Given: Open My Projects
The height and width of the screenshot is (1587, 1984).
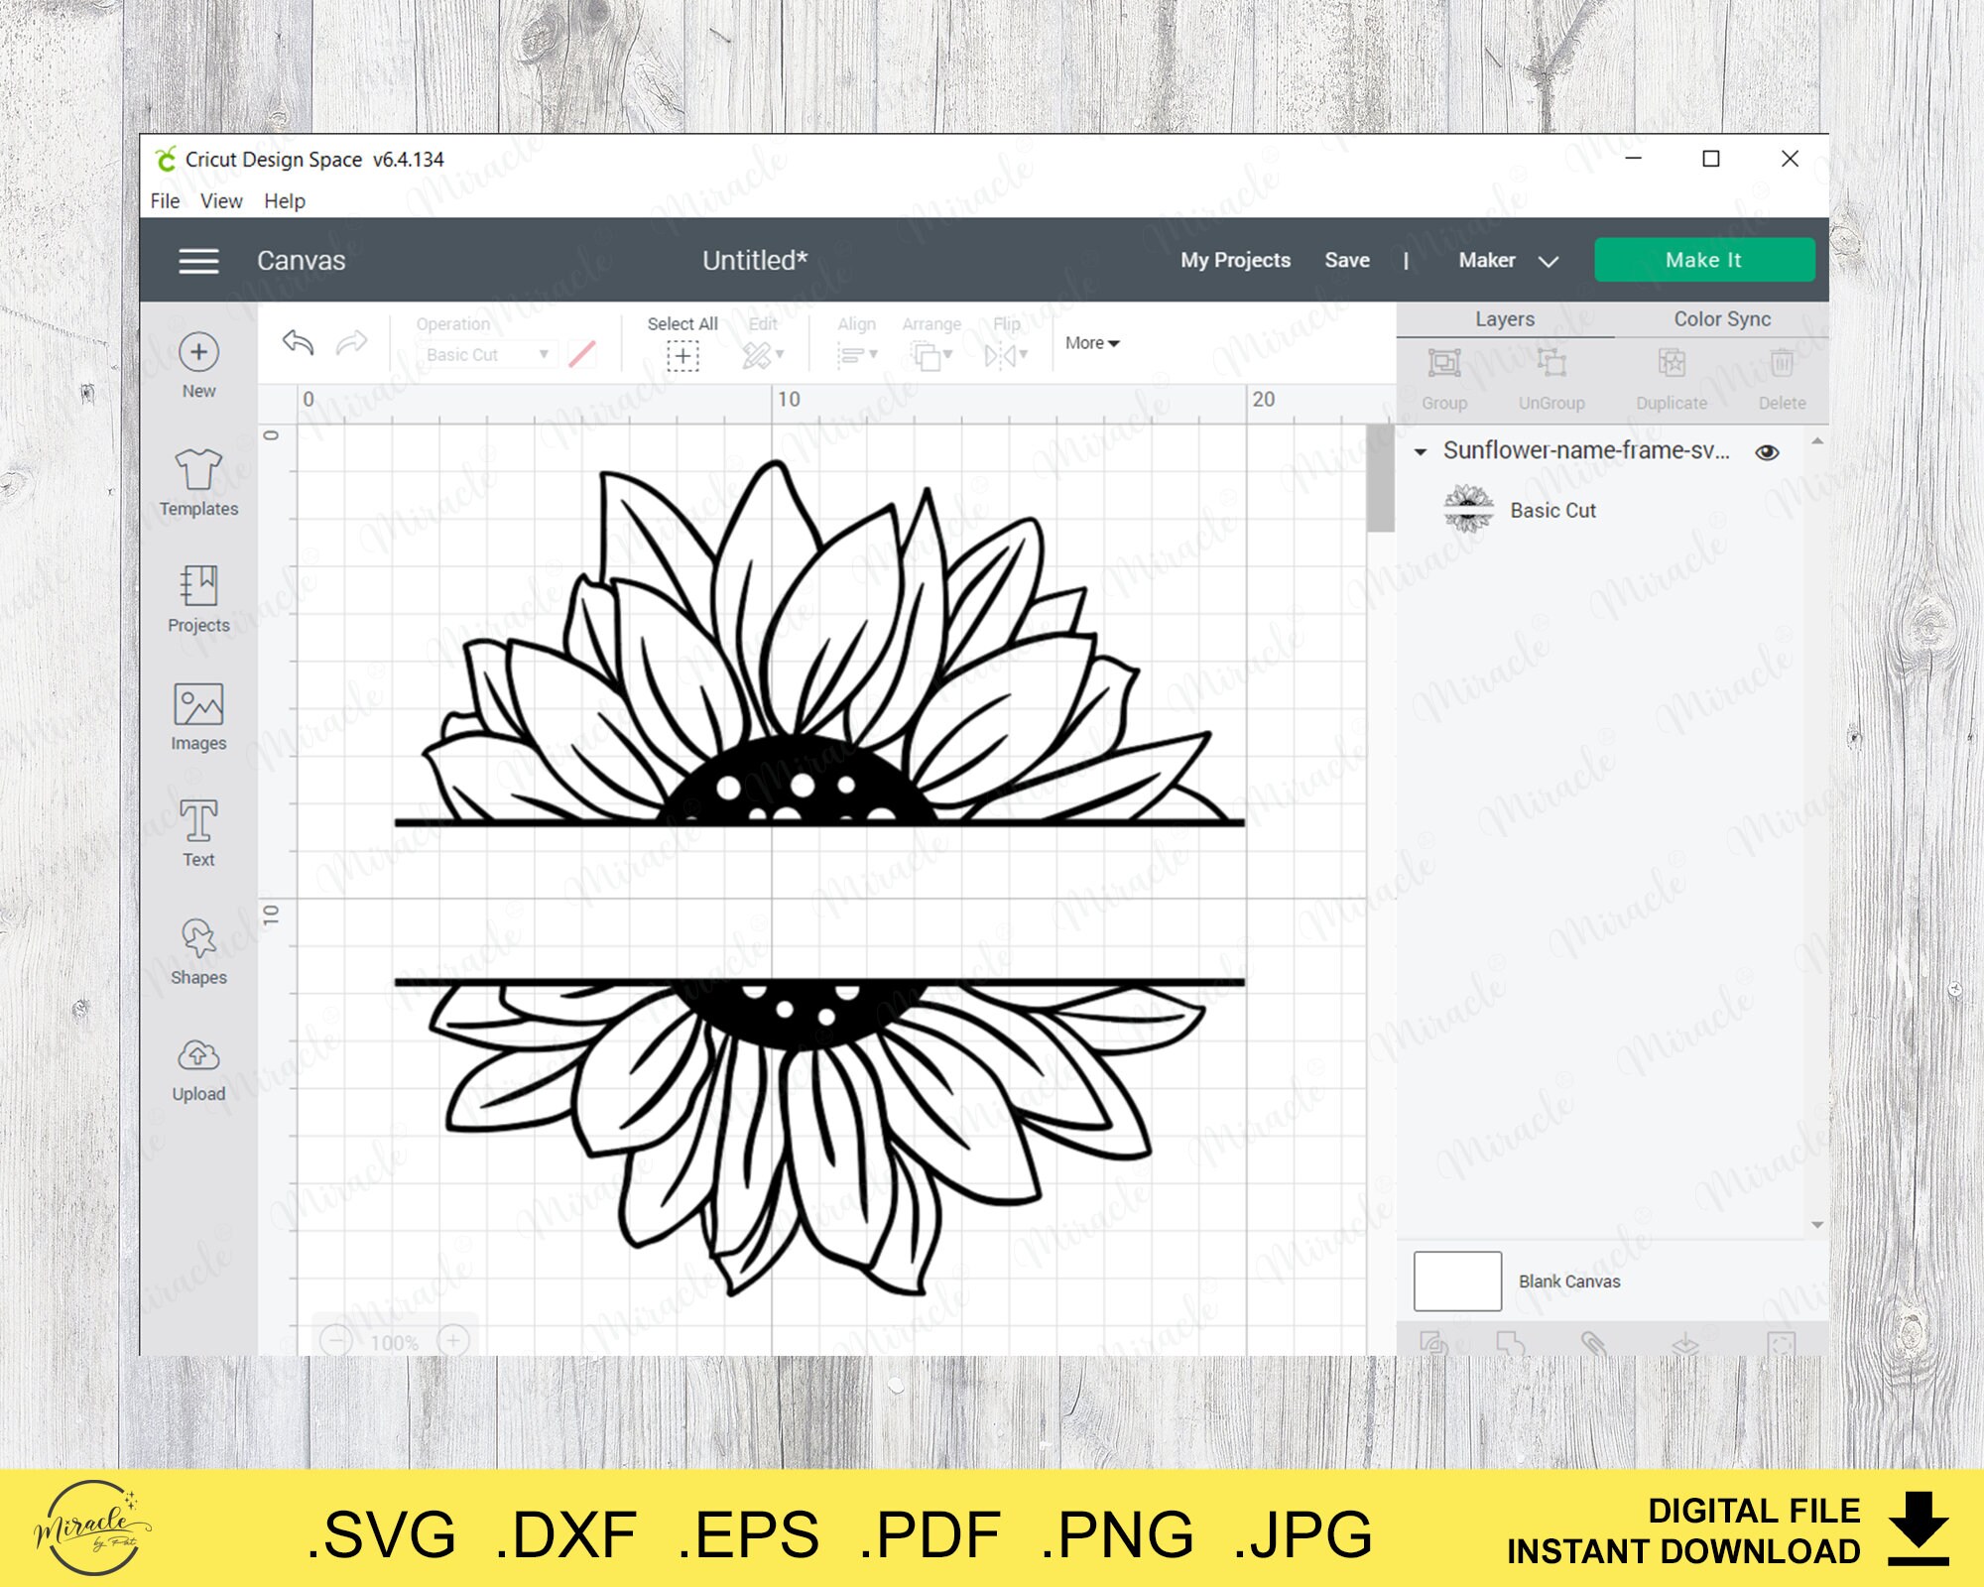Looking at the screenshot, I should click(1233, 260).
